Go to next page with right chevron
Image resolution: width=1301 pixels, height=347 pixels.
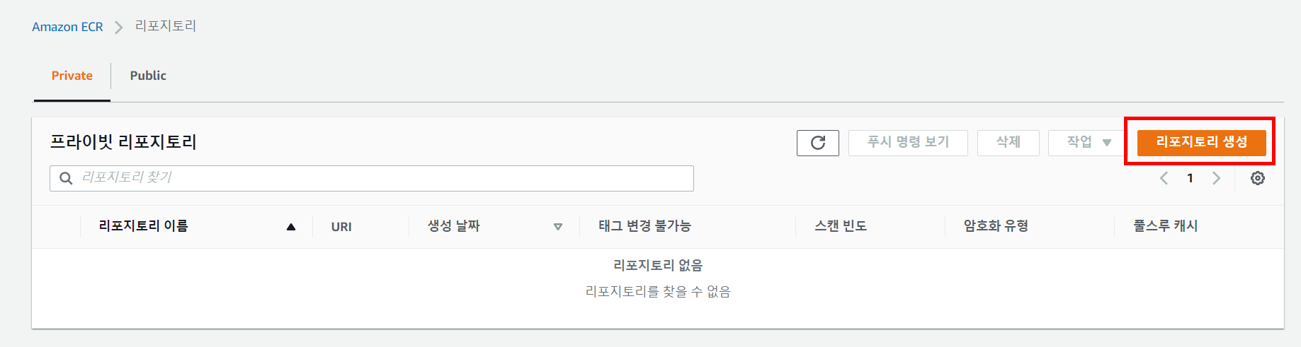point(1216,178)
